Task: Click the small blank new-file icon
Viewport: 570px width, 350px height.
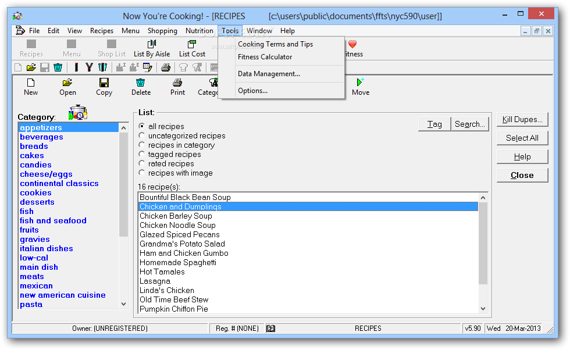Action: 18,67
